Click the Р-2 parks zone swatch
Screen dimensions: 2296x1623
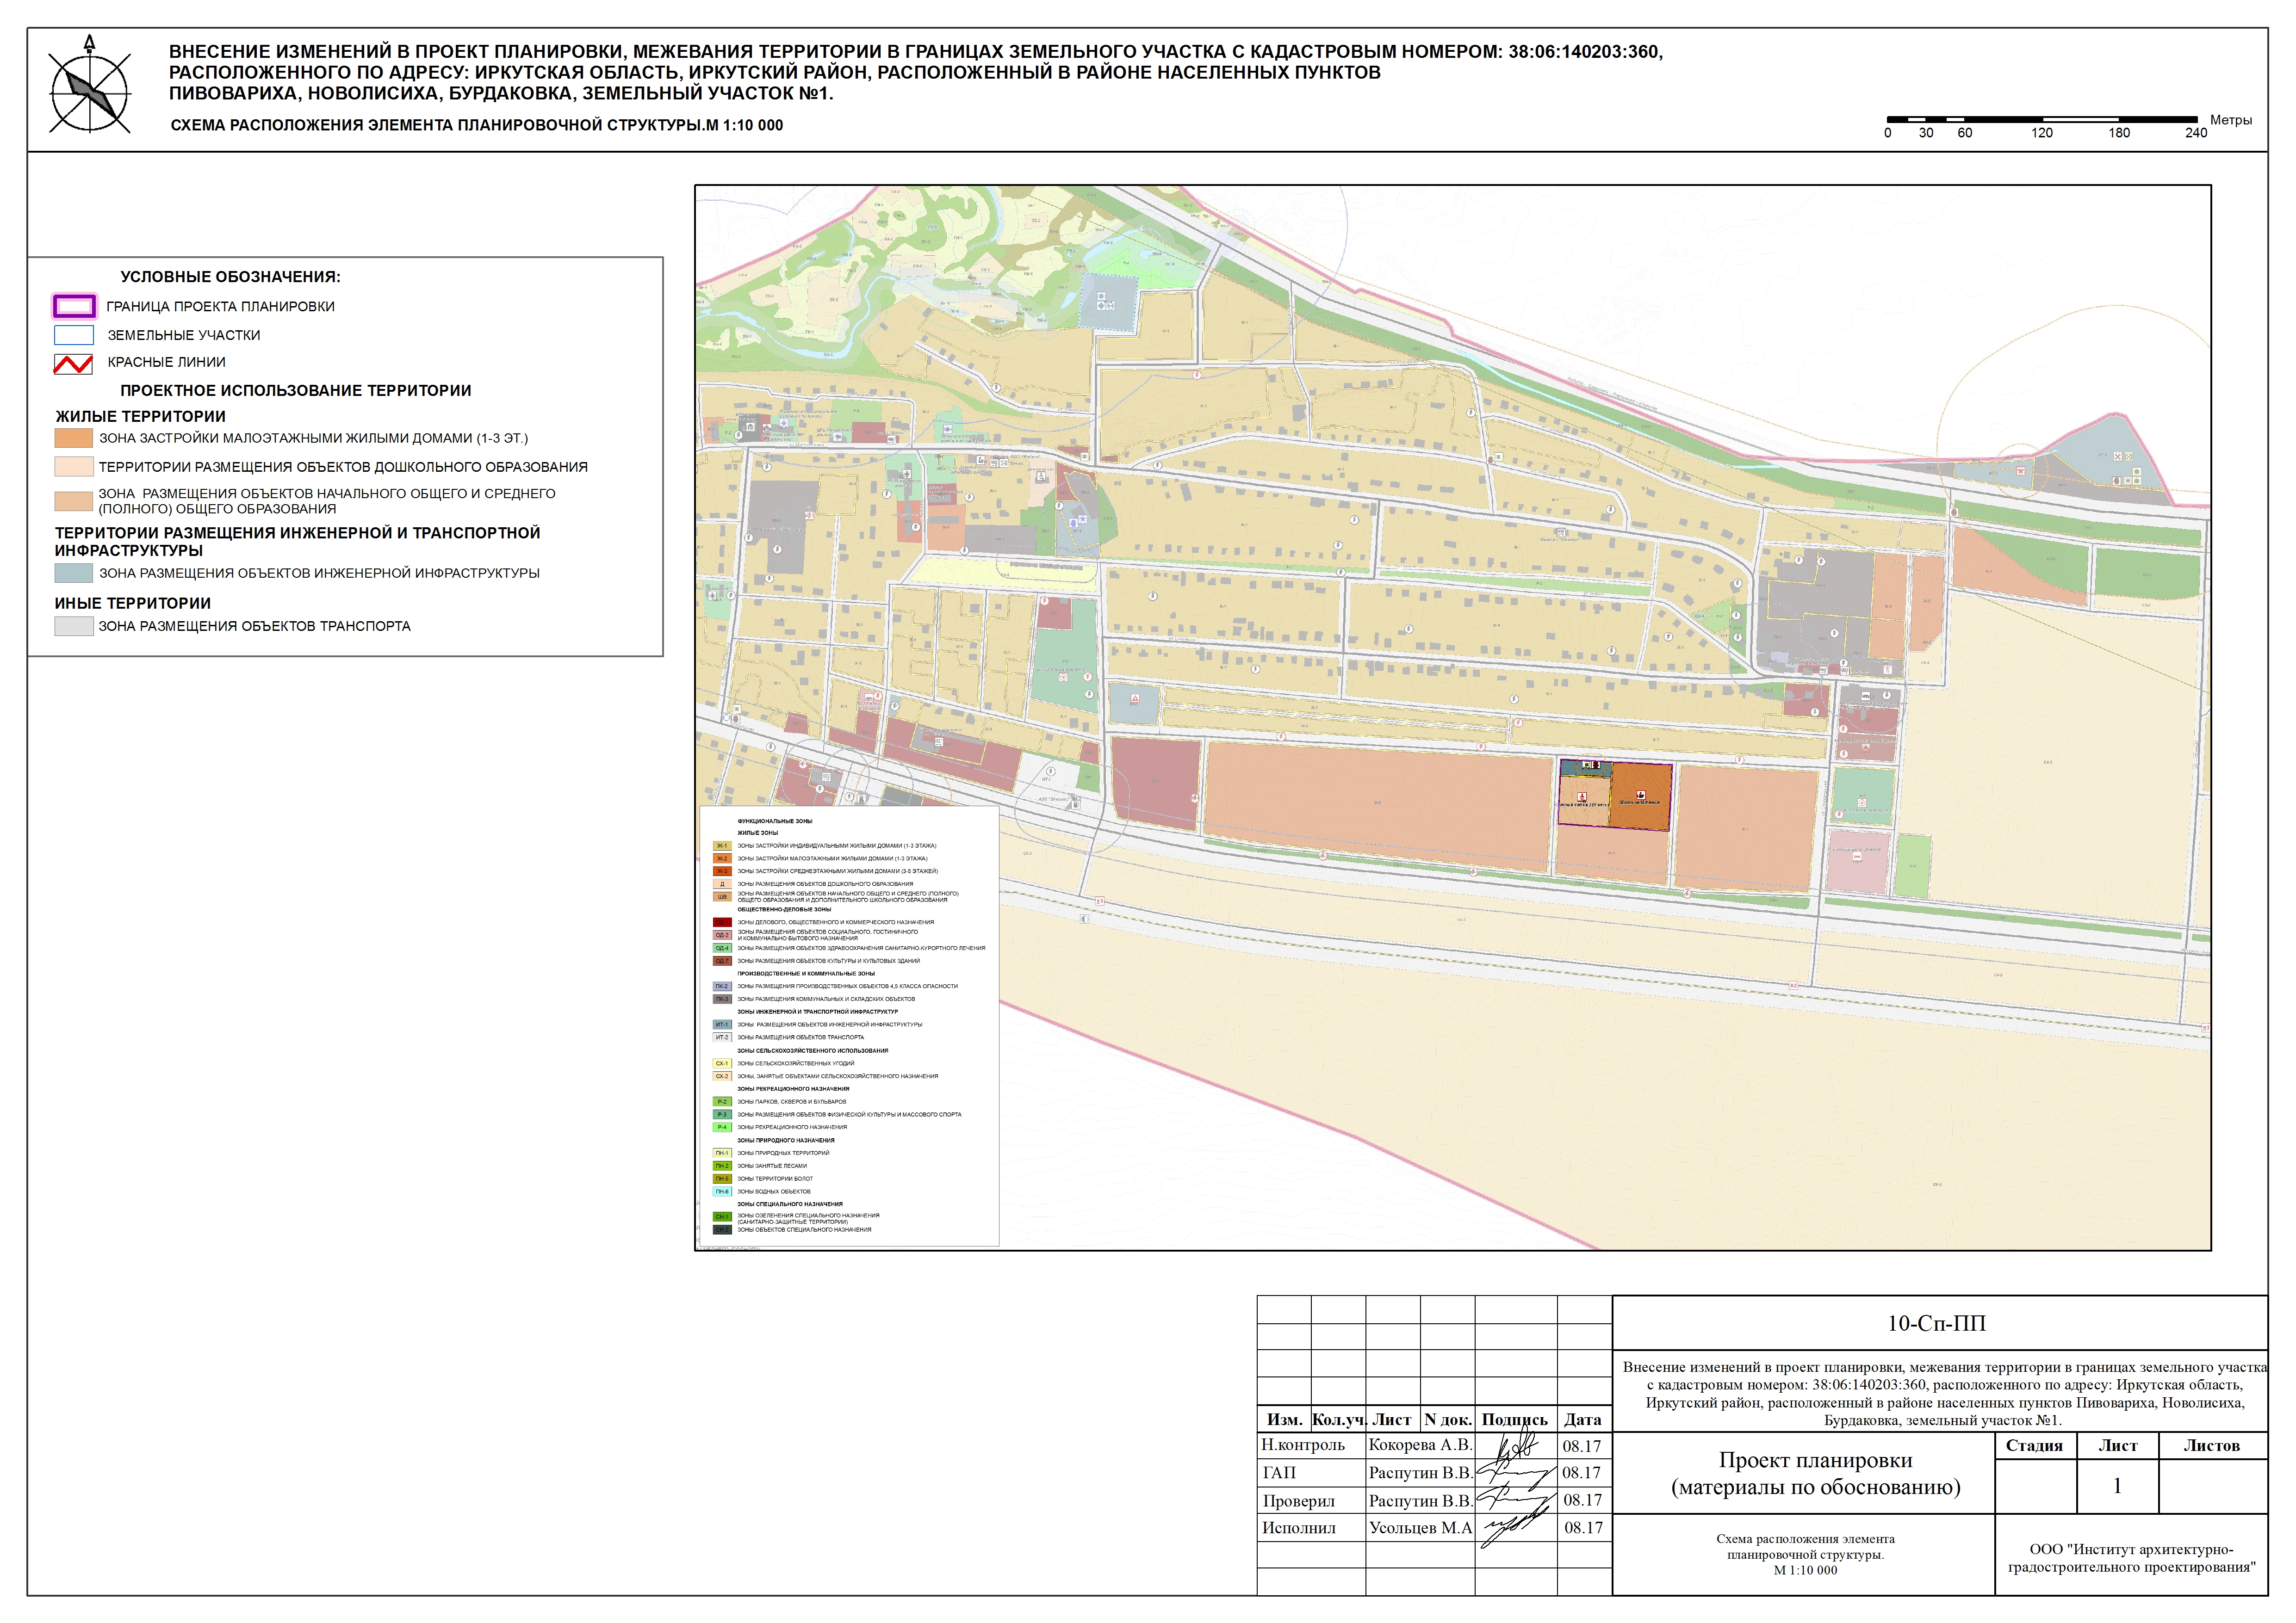point(722,1101)
